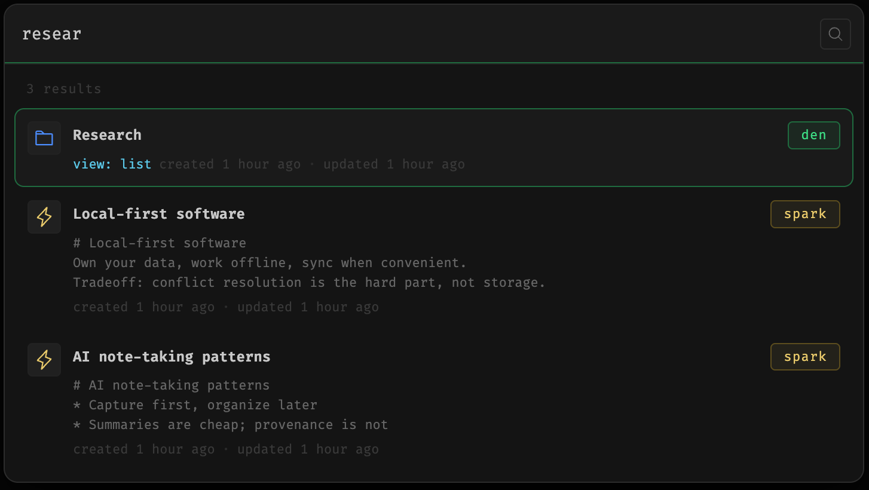
Task: Select the green den tag badge
Action: [x=813, y=135]
